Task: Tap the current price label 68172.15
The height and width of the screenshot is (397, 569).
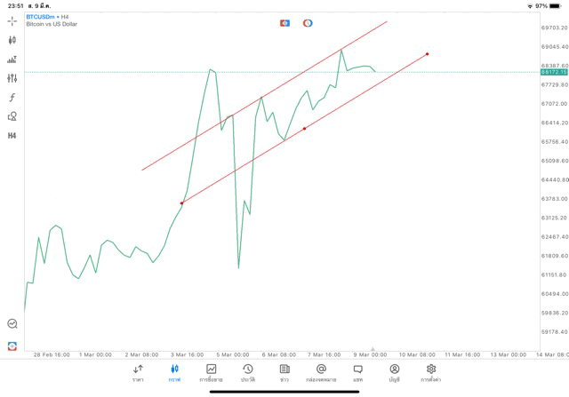Action: 554,72
